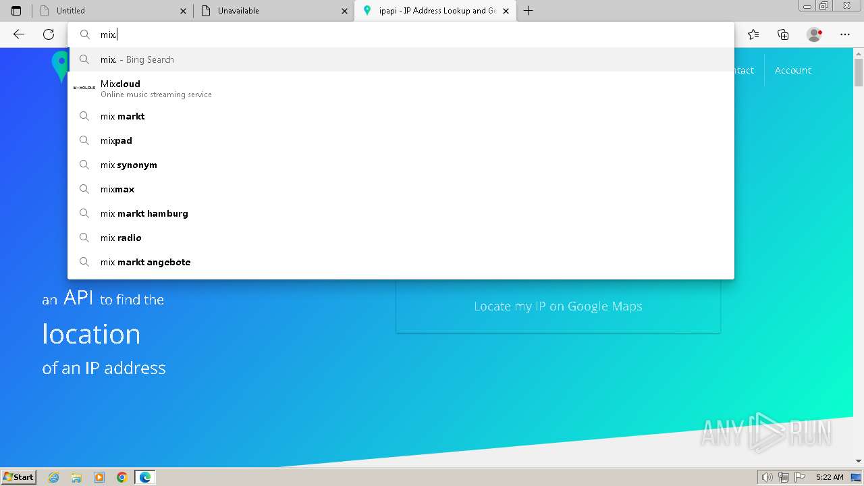Close the ipapi tab
This screenshot has width=864, height=486.
pyautogui.click(x=506, y=11)
